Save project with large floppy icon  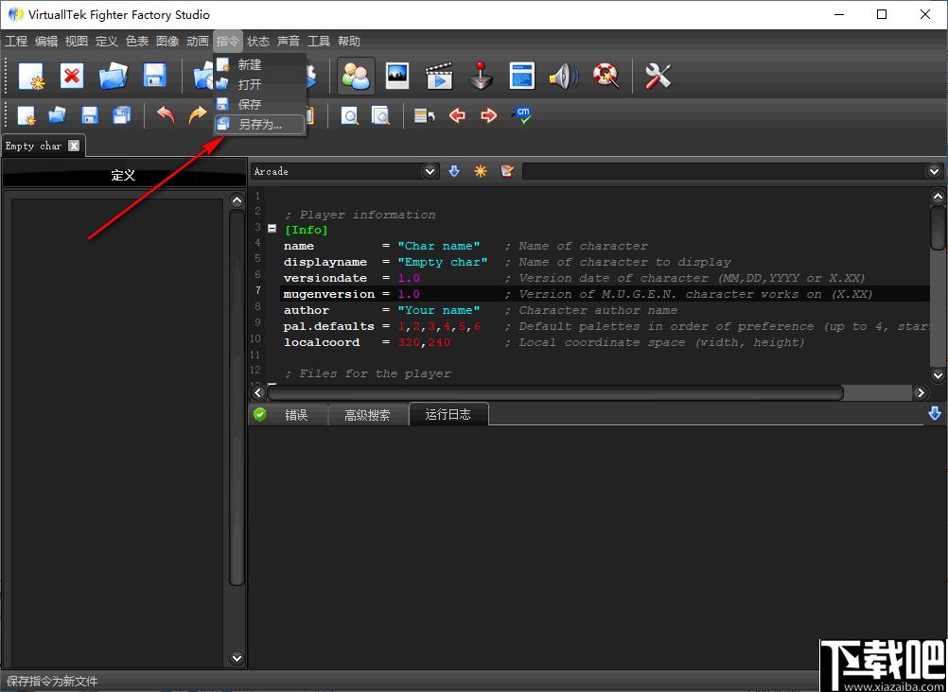point(155,77)
